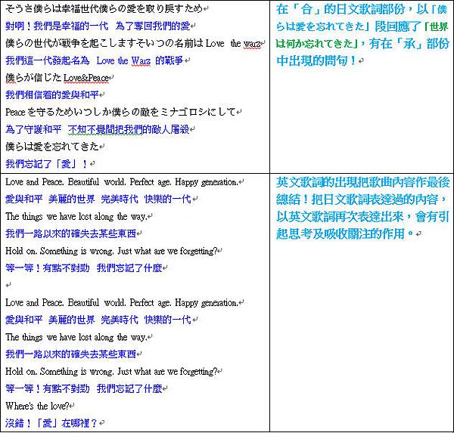This screenshot has width=454, height=433.
Task: Click the comment line '起思考及吸收關注的作用。'
Action: (x=345, y=234)
